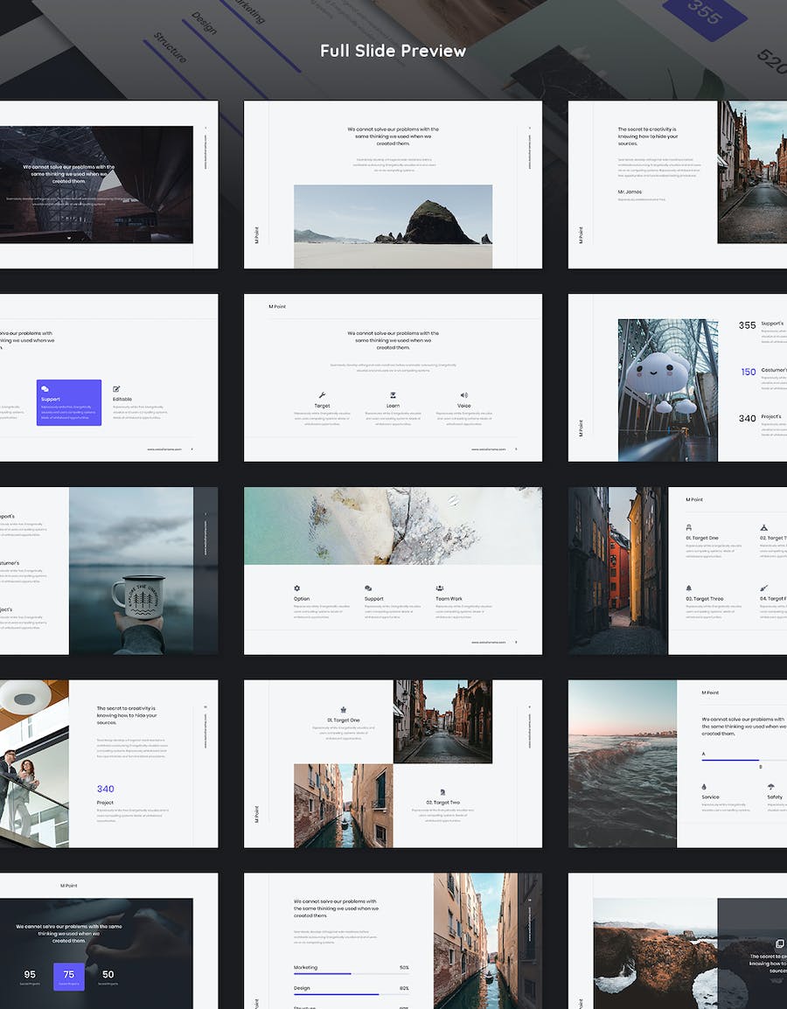Click the Full Slide Preview heading
Image resolution: width=787 pixels, height=1009 pixels.
coord(393,51)
